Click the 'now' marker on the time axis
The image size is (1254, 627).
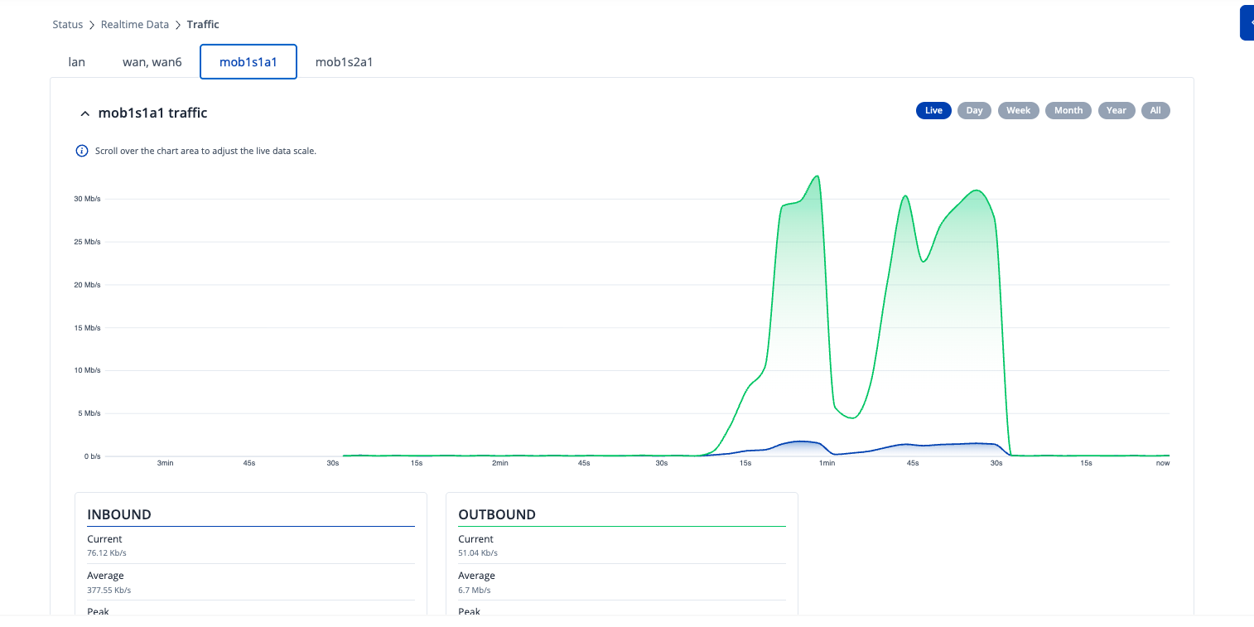[1162, 463]
